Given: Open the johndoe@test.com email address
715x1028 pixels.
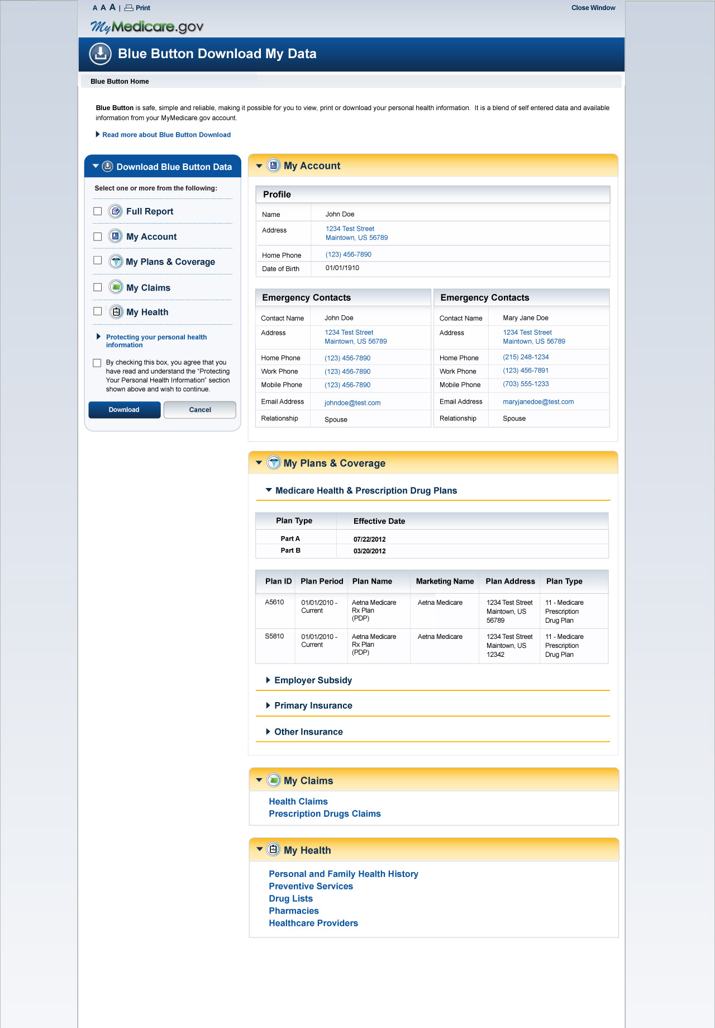Looking at the screenshot, I should (x=352, y=403).
